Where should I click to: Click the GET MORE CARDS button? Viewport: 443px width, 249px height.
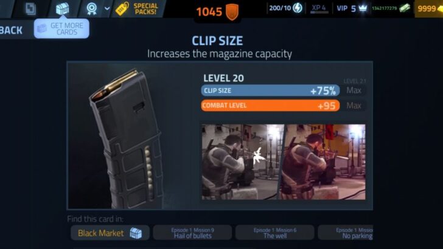(61, 29)
